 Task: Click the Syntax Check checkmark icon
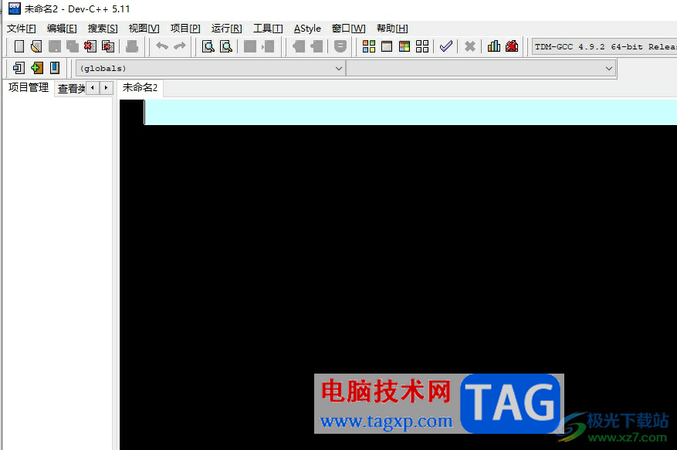[x=445, y=46]
